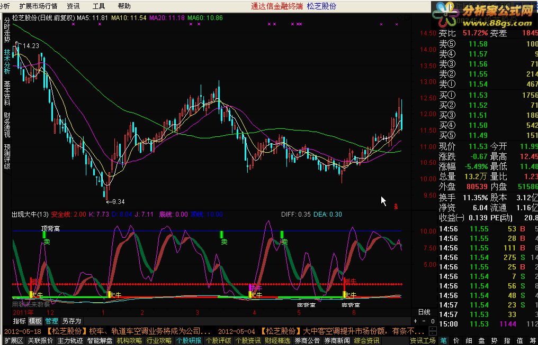Image resolution: width=538 pixels, height=345 pixels.
Task: Click the MA20: 11.18 label
Action: pyautogui.click(x=167, y=18)
